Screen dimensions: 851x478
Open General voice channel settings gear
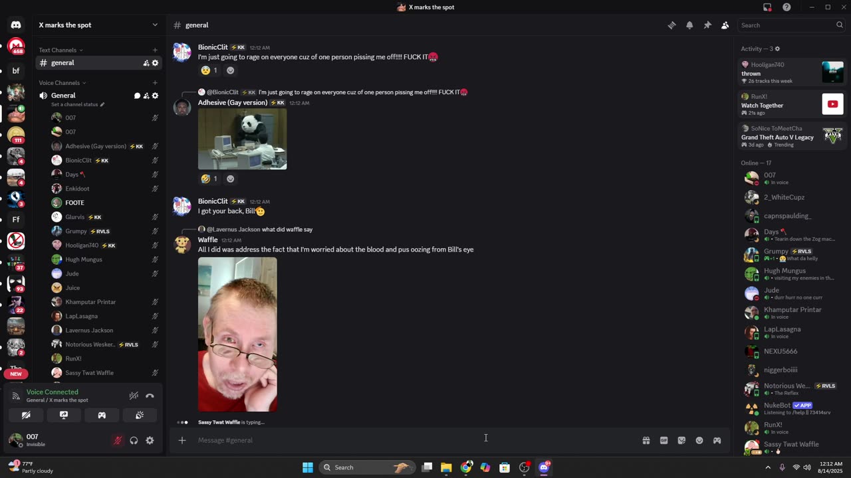155,96
